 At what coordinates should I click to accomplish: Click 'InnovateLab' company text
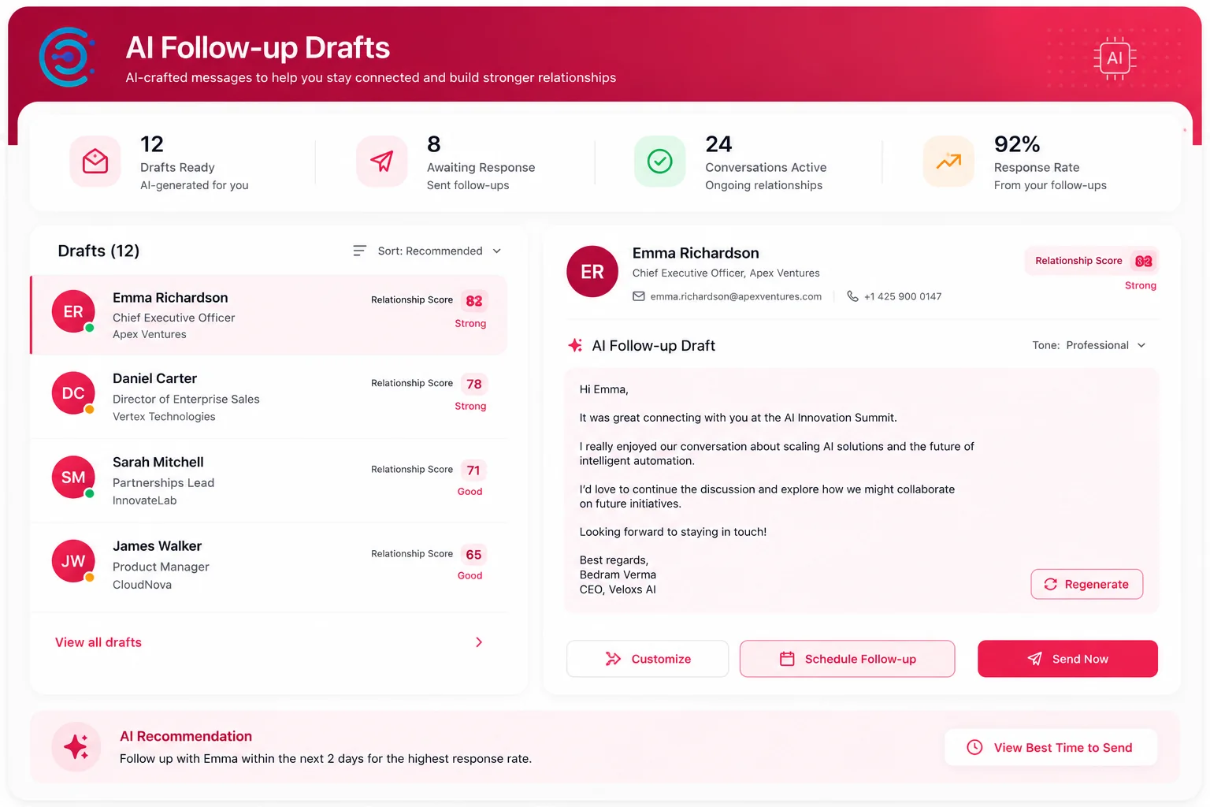[145, 500]
